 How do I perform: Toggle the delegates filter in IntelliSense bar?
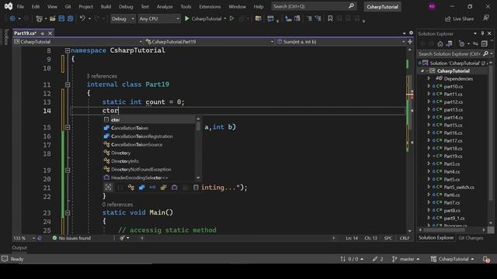tap(174, 188)
